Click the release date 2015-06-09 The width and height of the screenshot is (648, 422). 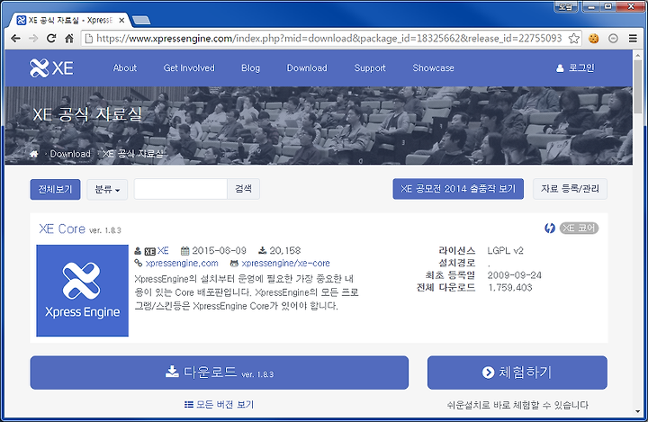click(219, 250)
